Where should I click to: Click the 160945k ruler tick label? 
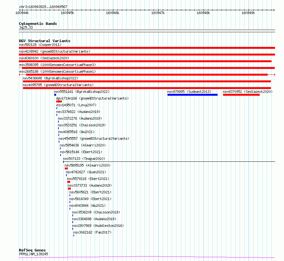click(67, 13)
